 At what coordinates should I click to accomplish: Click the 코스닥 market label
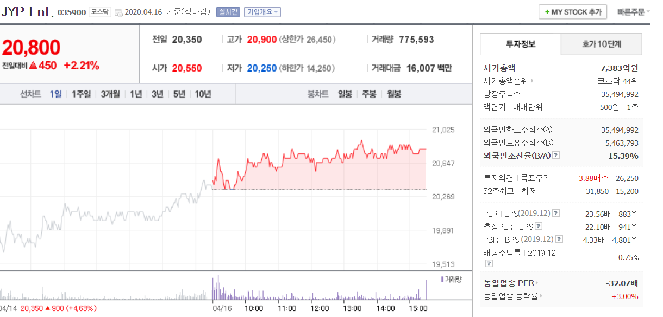[100, 12]
